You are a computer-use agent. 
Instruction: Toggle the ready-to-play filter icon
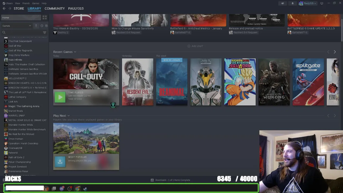click(46, 26)
